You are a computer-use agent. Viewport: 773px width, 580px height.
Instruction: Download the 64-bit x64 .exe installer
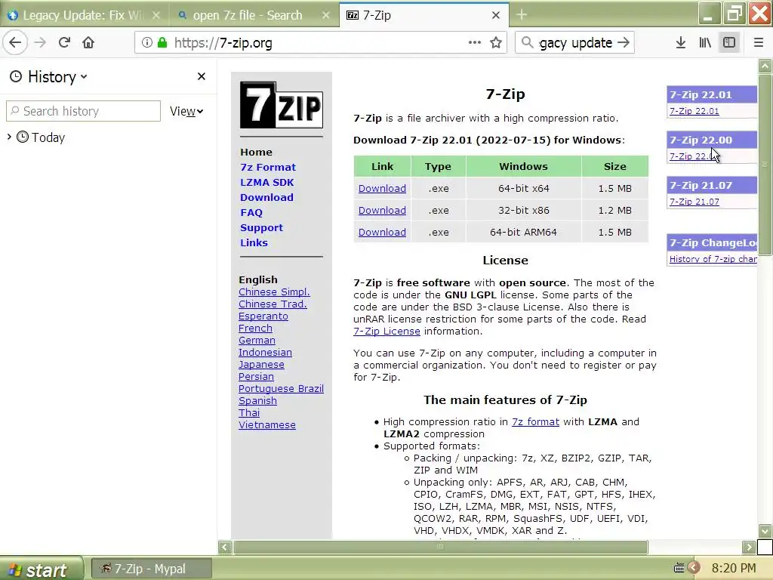coord(382,188)
